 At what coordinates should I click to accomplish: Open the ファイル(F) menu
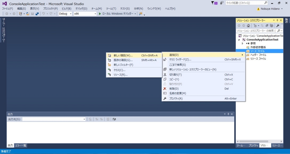point(7,9)
